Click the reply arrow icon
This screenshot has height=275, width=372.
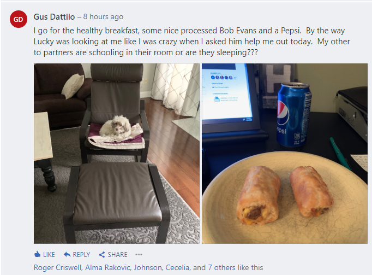pos(67,254)
